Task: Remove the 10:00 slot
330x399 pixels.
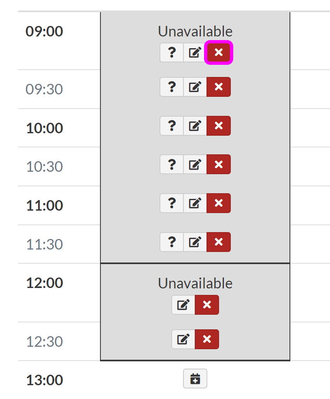Action: coord(219,126)
